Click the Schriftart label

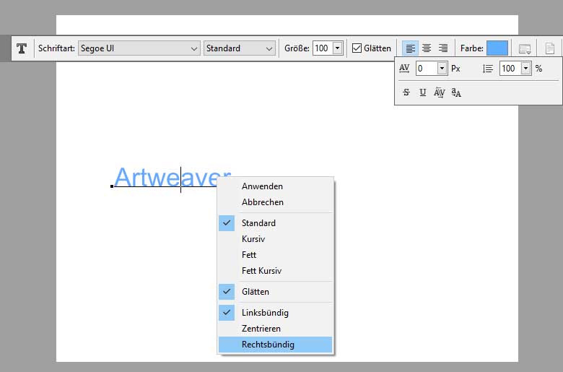pos(56,48)
